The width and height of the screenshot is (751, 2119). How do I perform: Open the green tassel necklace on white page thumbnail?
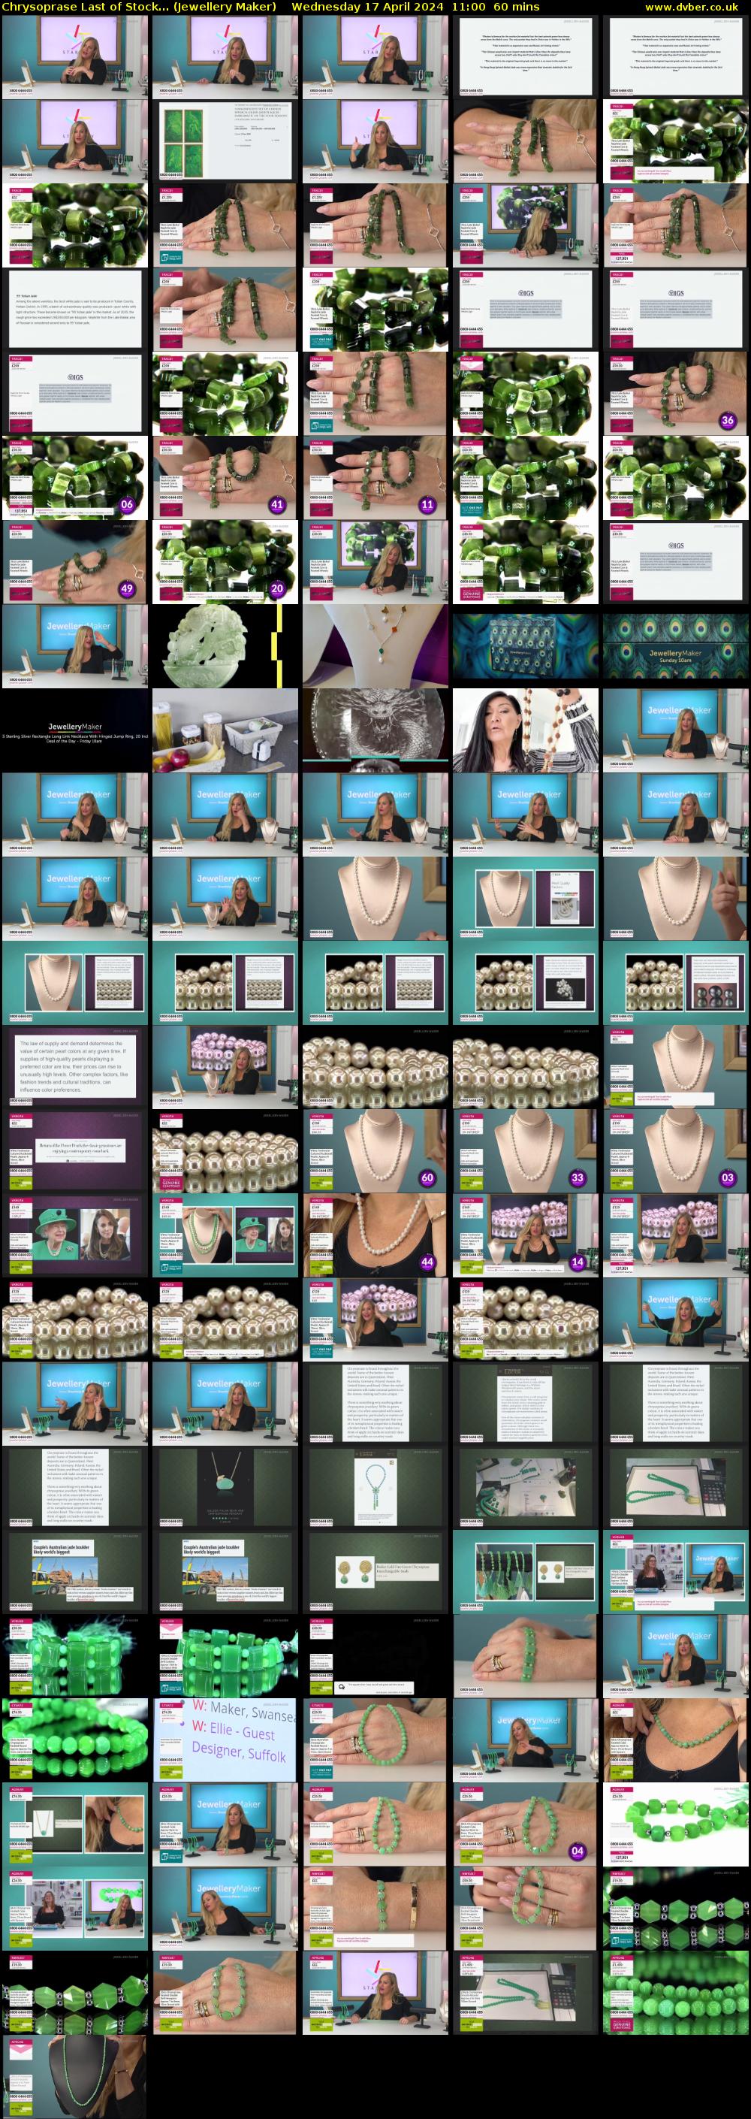[375, 1488]
